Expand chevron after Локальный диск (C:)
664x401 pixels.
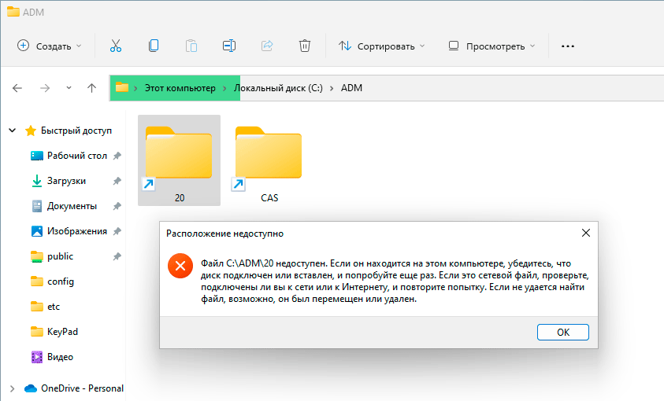pos(332,88)
